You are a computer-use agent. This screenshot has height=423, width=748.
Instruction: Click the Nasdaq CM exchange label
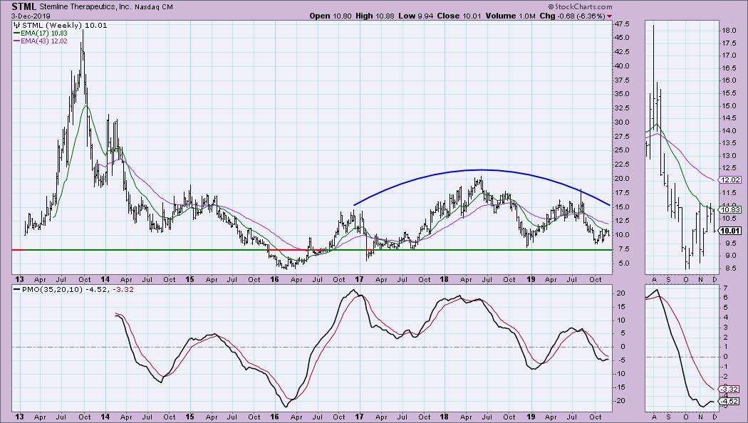154,7
